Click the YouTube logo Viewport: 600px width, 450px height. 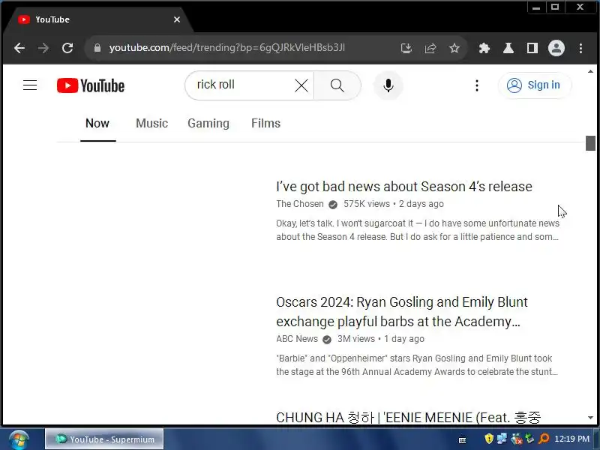point(91,85)
